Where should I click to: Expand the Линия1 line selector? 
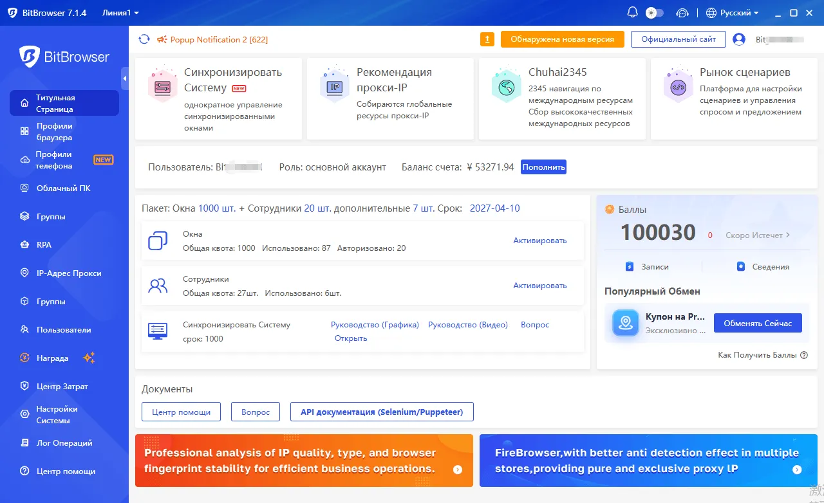pyautogui.click(x=120, y=13)
